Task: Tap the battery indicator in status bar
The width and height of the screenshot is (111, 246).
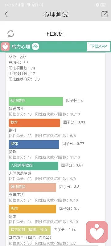Action: click(103, 5)
